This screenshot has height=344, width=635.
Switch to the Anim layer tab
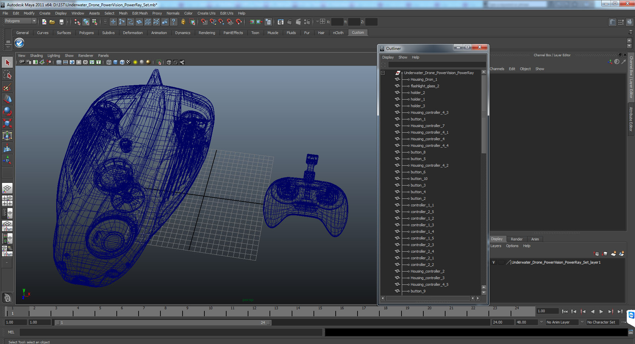pyautogui.click(x=535, y=239)
